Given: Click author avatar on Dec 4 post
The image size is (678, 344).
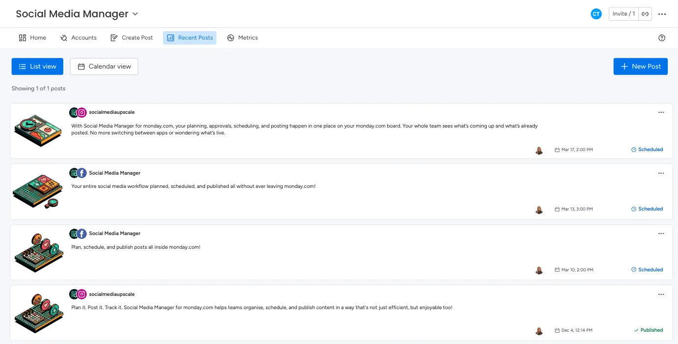Looking at the screenshot, I should (539, 331).
